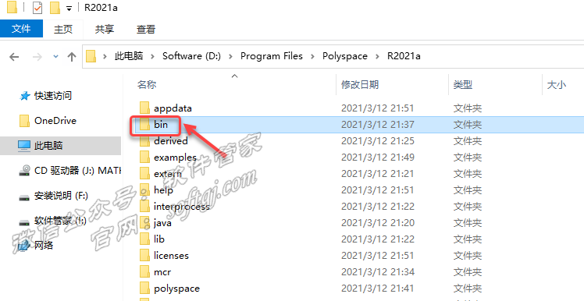Click the Back navigation arrow
This screenshot has height=301, width=584.
(14, 57)
